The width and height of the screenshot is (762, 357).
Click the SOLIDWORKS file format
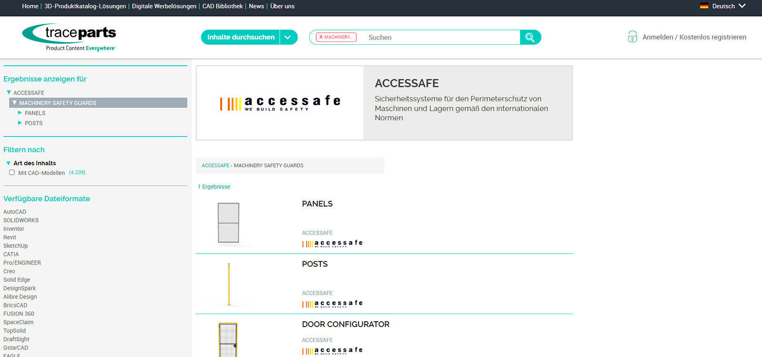coord(21,220)
